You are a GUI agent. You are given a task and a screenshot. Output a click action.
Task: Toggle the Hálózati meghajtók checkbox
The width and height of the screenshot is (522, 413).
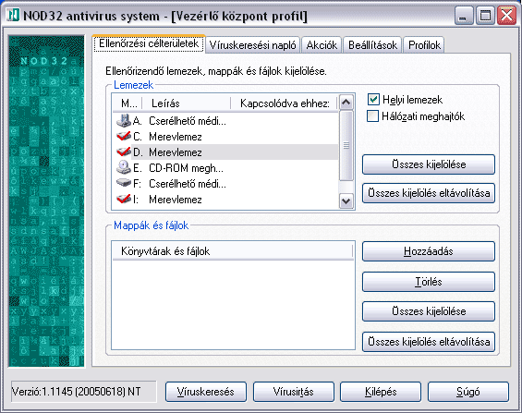tap(372, 116)
